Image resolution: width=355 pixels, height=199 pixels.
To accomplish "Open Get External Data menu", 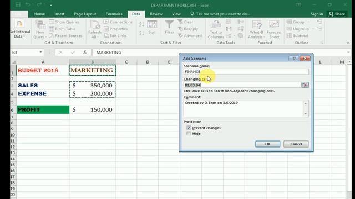I will point(19,29).
